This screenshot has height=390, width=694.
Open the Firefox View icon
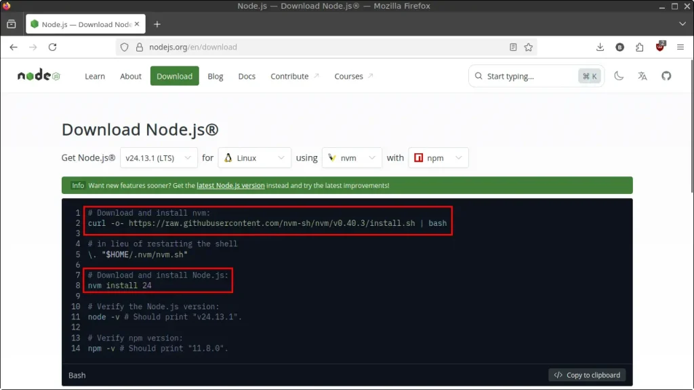[12, 24]
